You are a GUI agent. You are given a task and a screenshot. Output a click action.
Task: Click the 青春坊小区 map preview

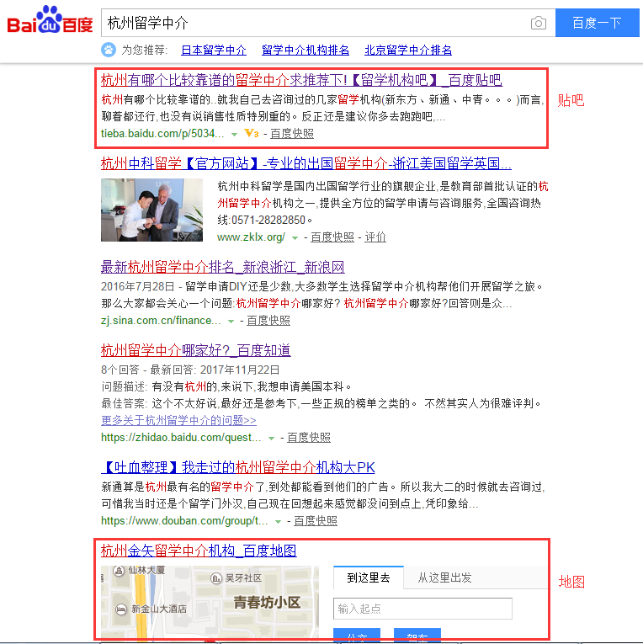(x=210, y=602)
